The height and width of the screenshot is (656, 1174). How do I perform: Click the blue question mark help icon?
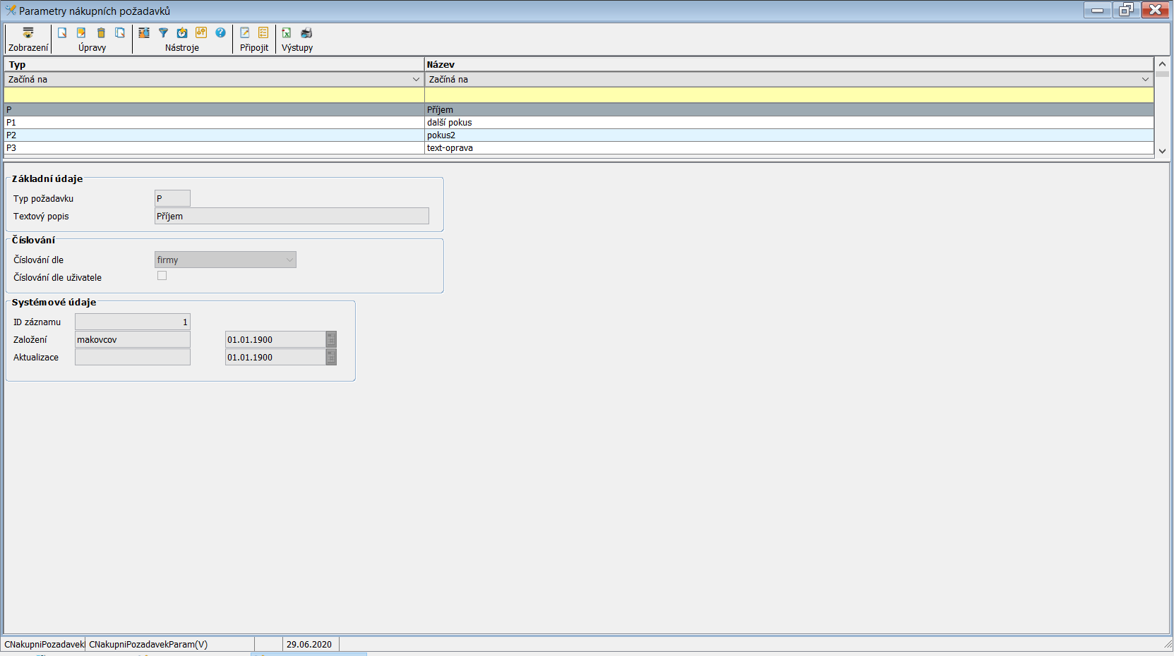tap(220, 33)
